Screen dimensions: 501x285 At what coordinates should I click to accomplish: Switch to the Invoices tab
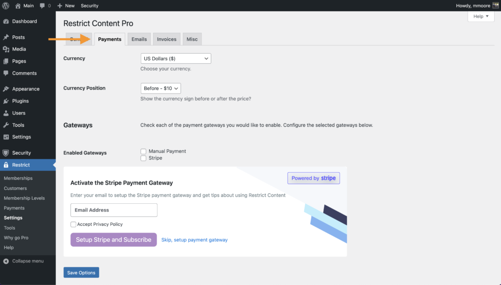166,39
